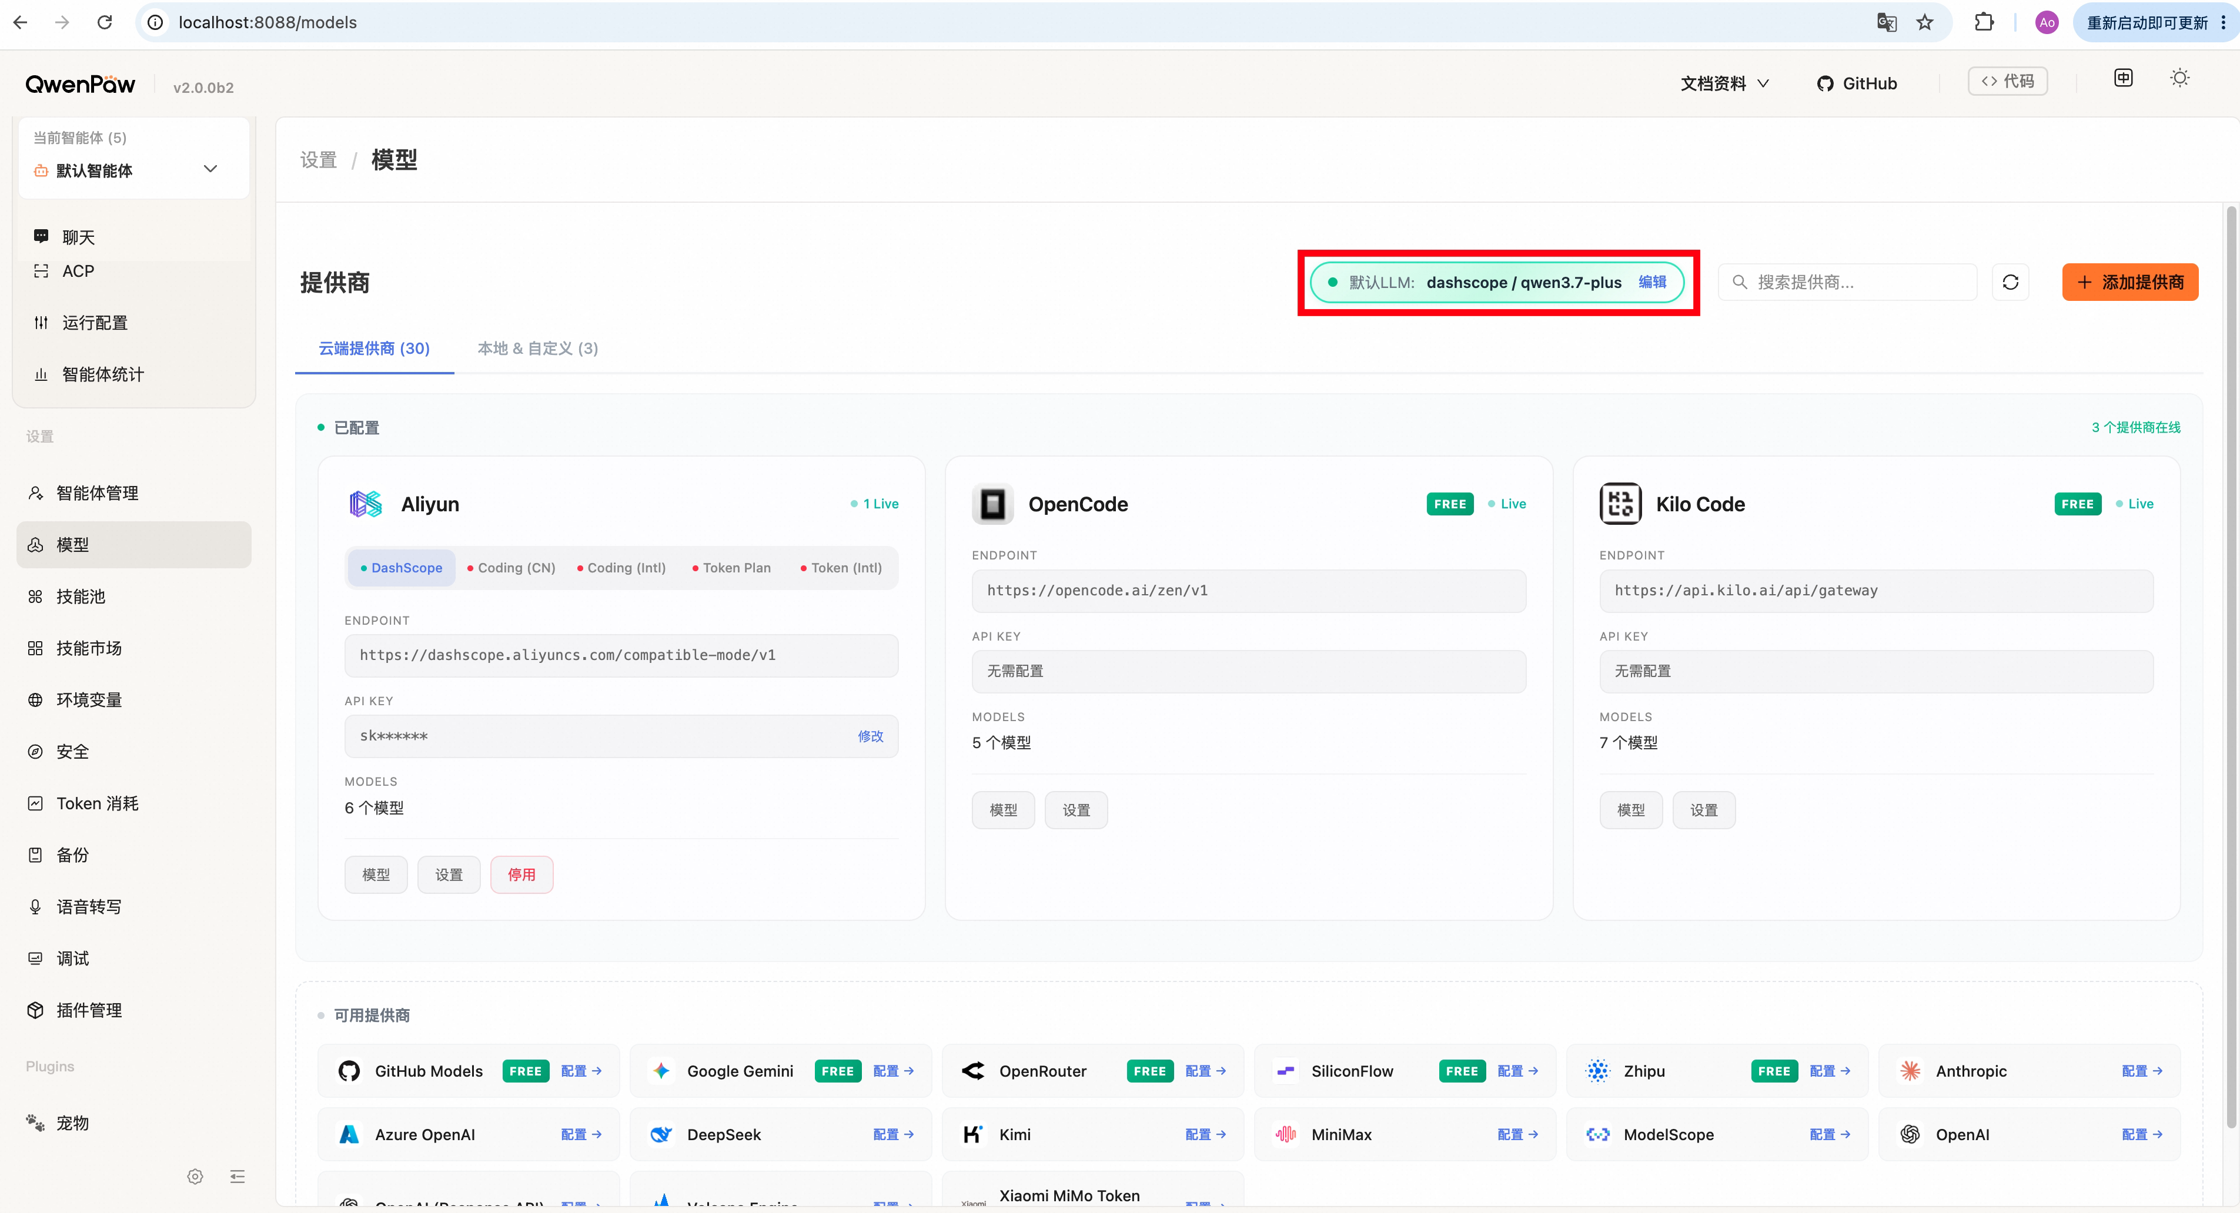Viewport: 2240px width, 1213px height.
Task: Switch to the 云端提供商 (30) tab
Action: click(374, 349)
